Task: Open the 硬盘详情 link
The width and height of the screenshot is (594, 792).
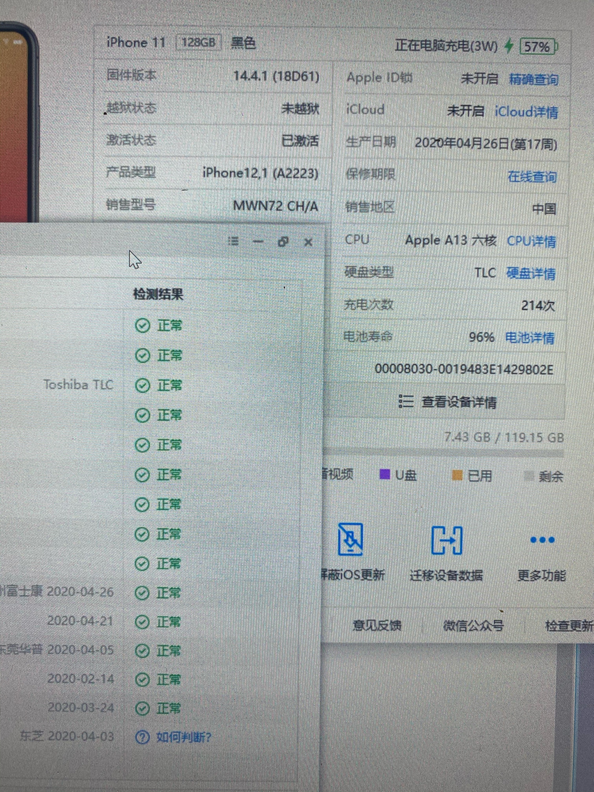Action: tap(531, 273)
